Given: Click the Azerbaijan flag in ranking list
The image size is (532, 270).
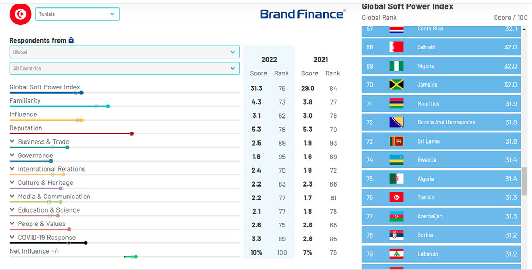Looking at the screenshot, I should click(396, 216).
